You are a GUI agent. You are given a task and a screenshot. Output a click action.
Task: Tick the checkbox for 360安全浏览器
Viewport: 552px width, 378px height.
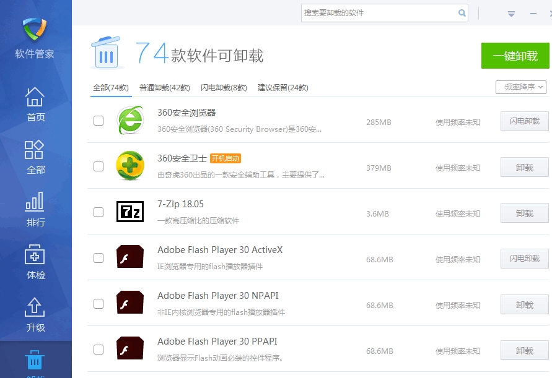[x=99, y=121]
